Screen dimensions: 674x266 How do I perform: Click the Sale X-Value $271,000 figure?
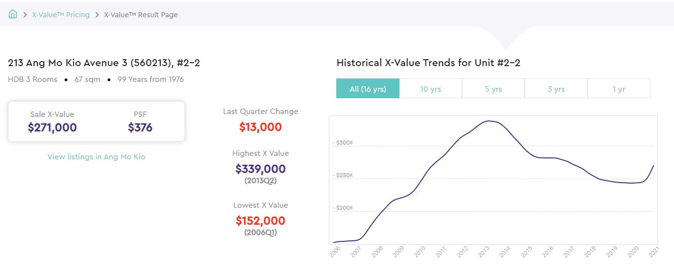pos(52,128)
